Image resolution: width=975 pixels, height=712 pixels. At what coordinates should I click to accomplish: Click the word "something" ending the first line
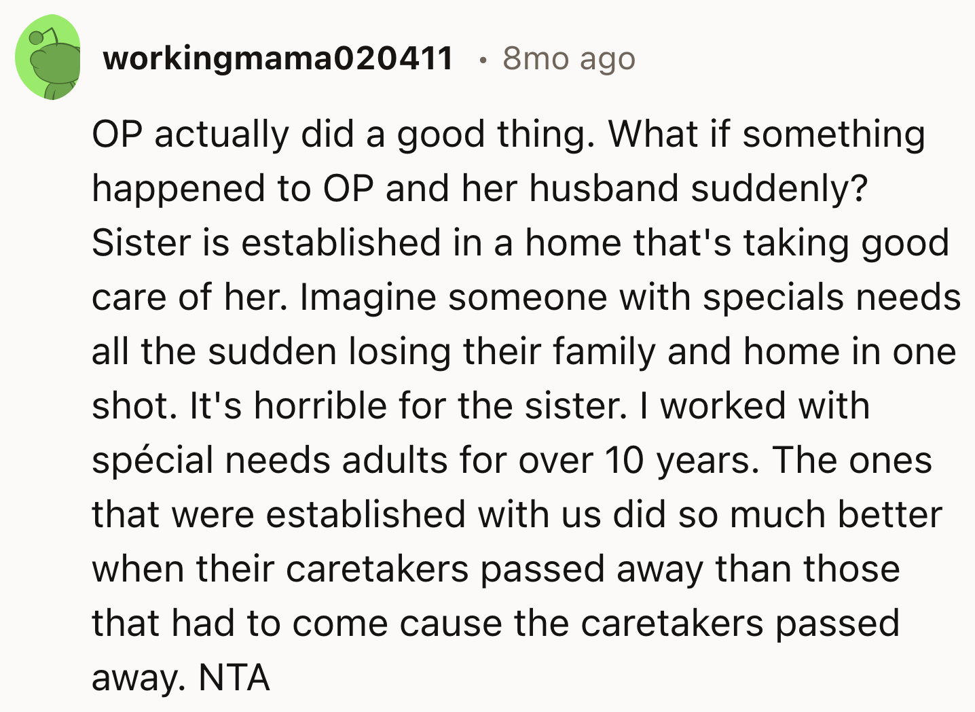click(x=834, y=135)
